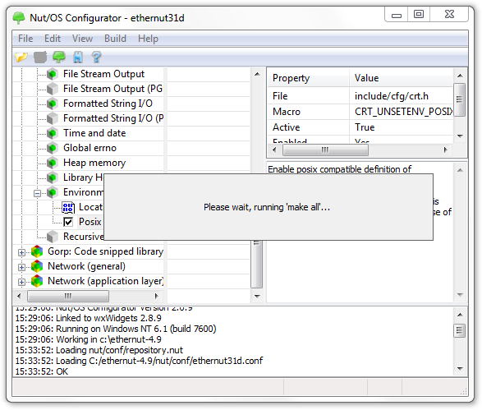Click the multicolor cube beside Network (application layer)

point(37,281)
